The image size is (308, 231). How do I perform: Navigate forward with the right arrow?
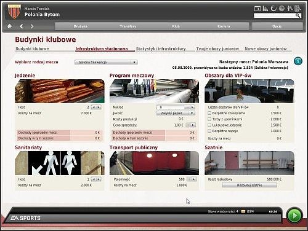(32, 26)
